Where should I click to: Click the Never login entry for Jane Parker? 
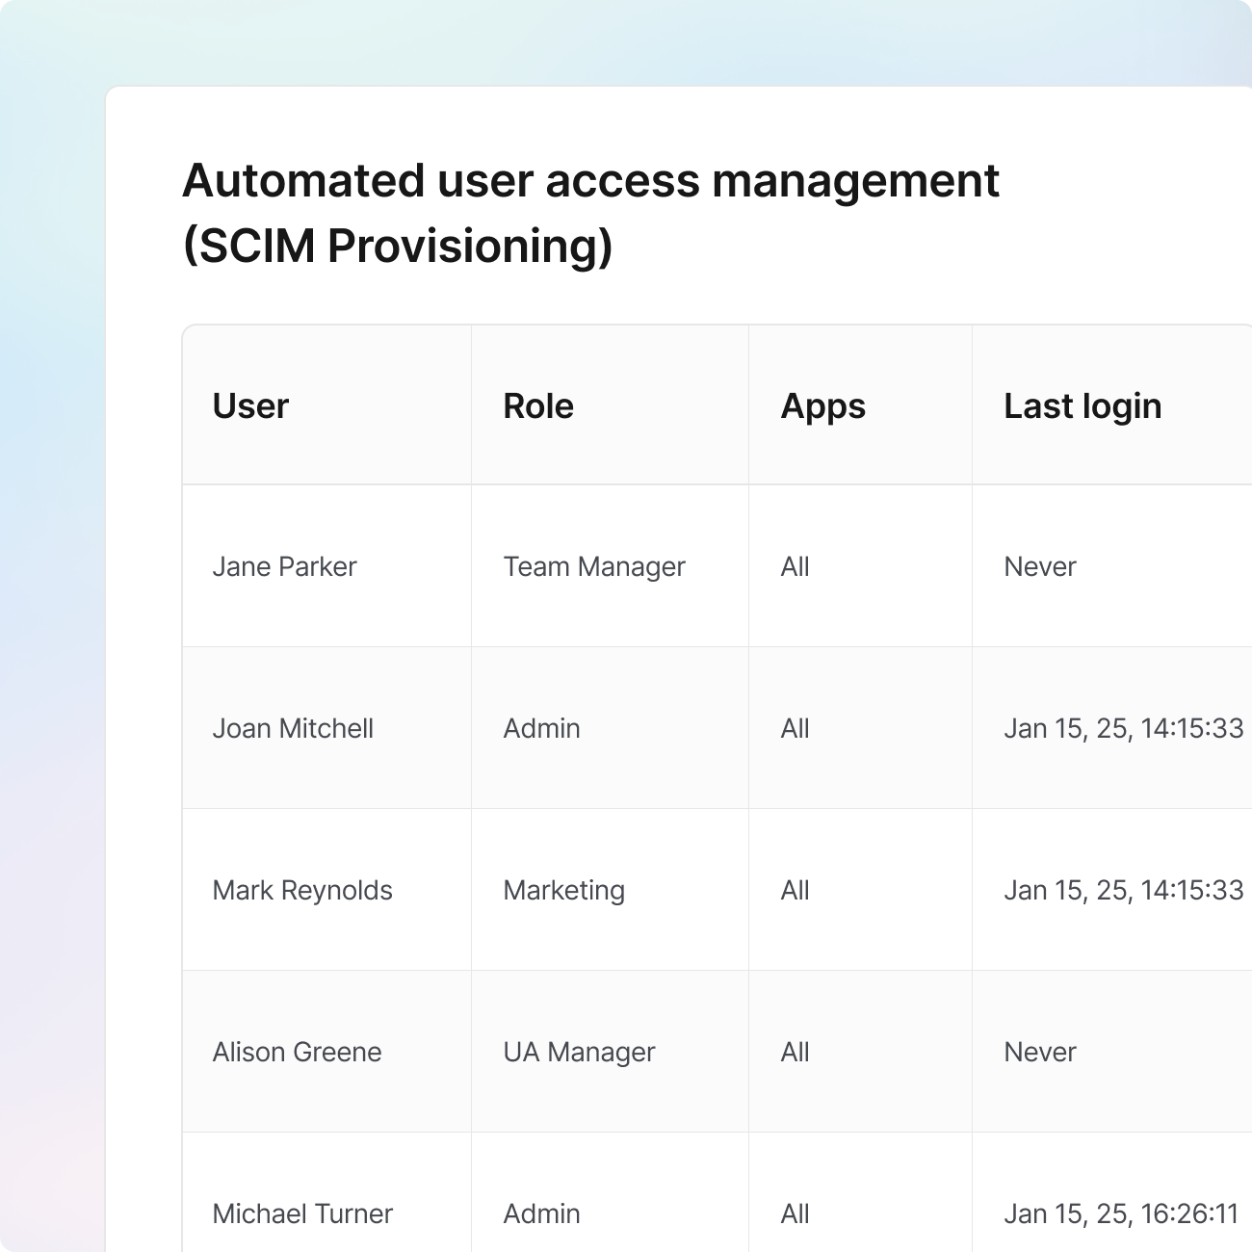[x=1039, y=566]
